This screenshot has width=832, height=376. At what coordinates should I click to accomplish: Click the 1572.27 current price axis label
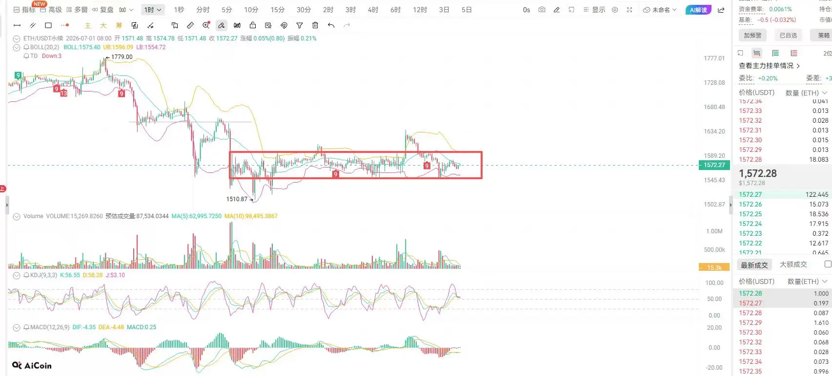[x=714, y=165]
